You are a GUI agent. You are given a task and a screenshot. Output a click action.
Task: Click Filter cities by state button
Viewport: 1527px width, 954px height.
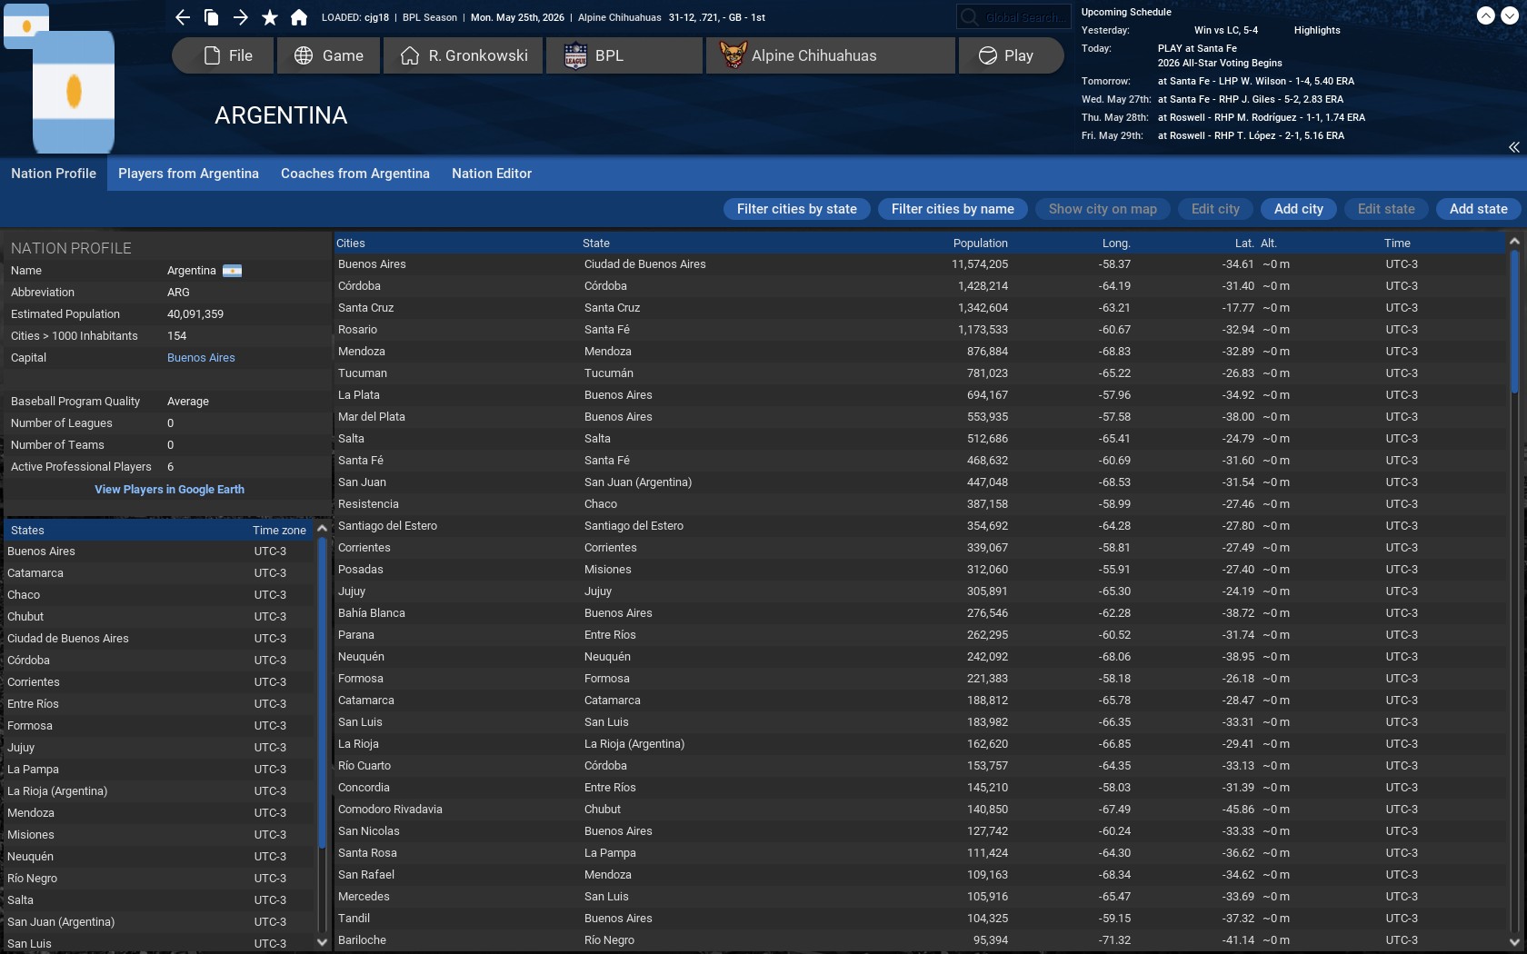[x=797, y=209]
